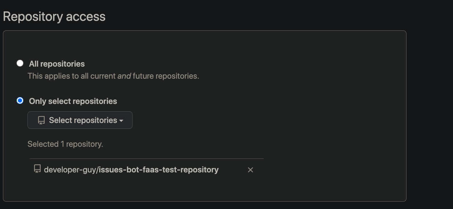453x209 pixels.
Task: Click the repo icon inside Select repositories button
Action: 41,120
